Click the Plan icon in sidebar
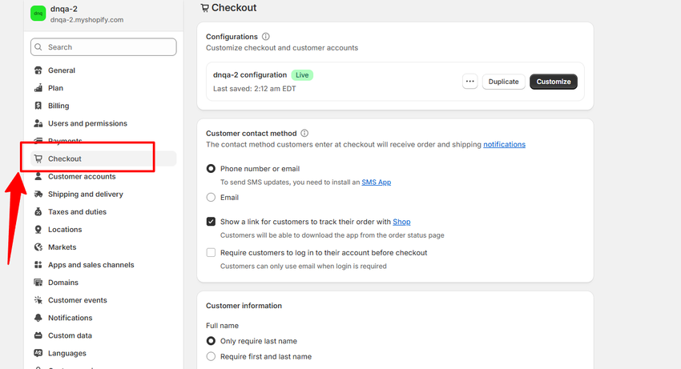 (38, 88)
